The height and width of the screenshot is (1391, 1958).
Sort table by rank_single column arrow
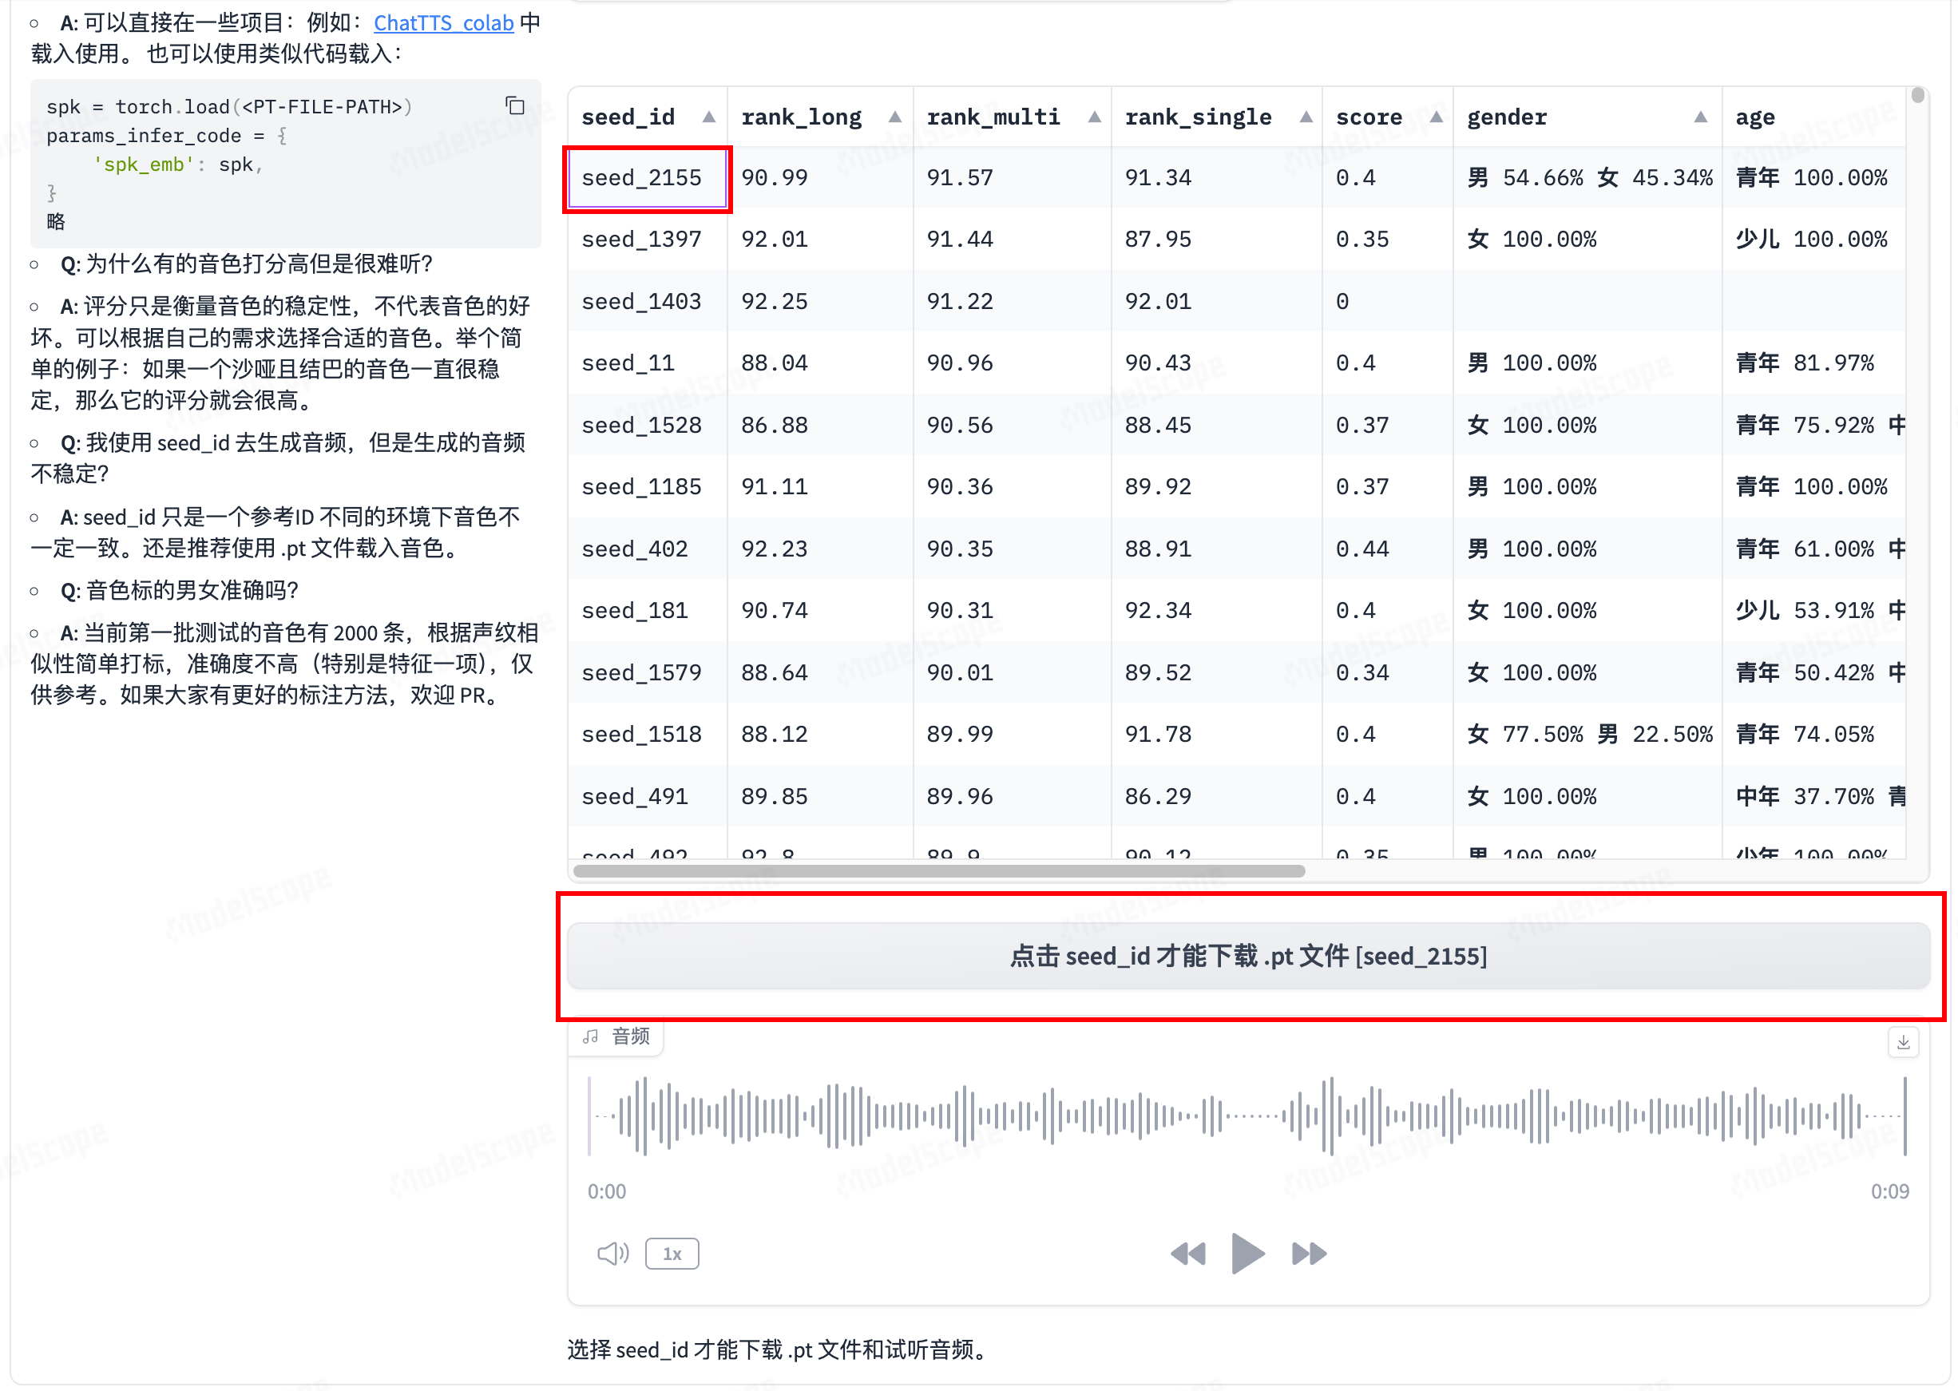pos(1306,117)
